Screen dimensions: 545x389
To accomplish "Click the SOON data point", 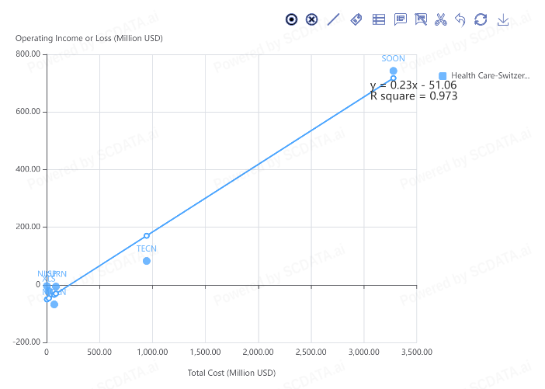I will pos(394,71).
